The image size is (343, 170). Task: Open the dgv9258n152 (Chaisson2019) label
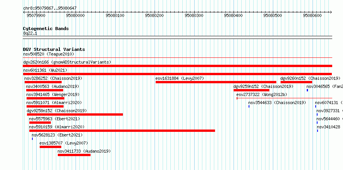(x=57, y=111)
